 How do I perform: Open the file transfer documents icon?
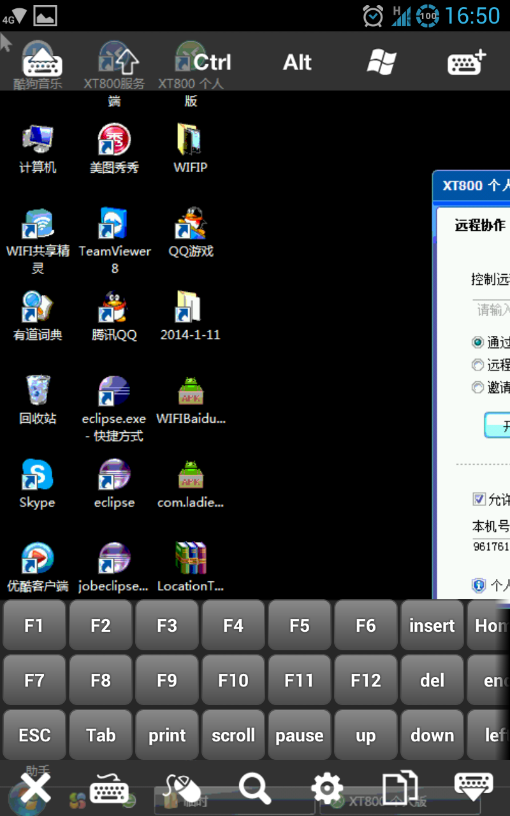pos(400,788)
